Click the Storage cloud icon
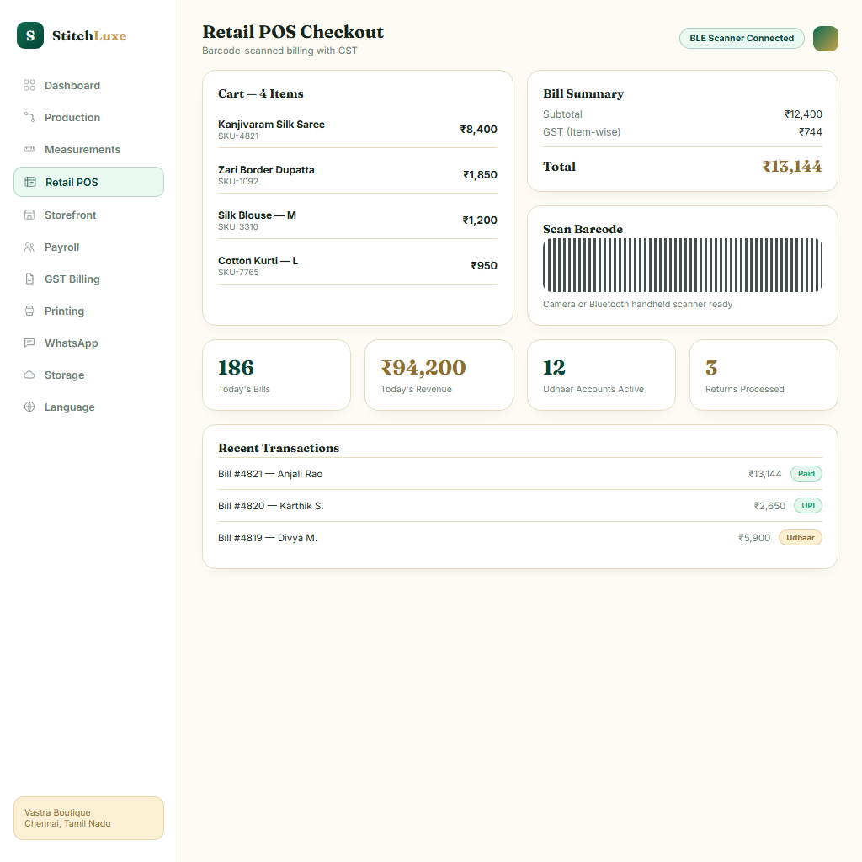The image size is (862, 862). coord(29,375)
